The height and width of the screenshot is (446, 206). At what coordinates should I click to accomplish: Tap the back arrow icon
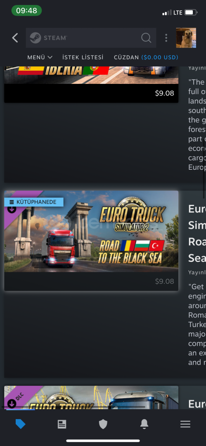(x=15, y=38)
